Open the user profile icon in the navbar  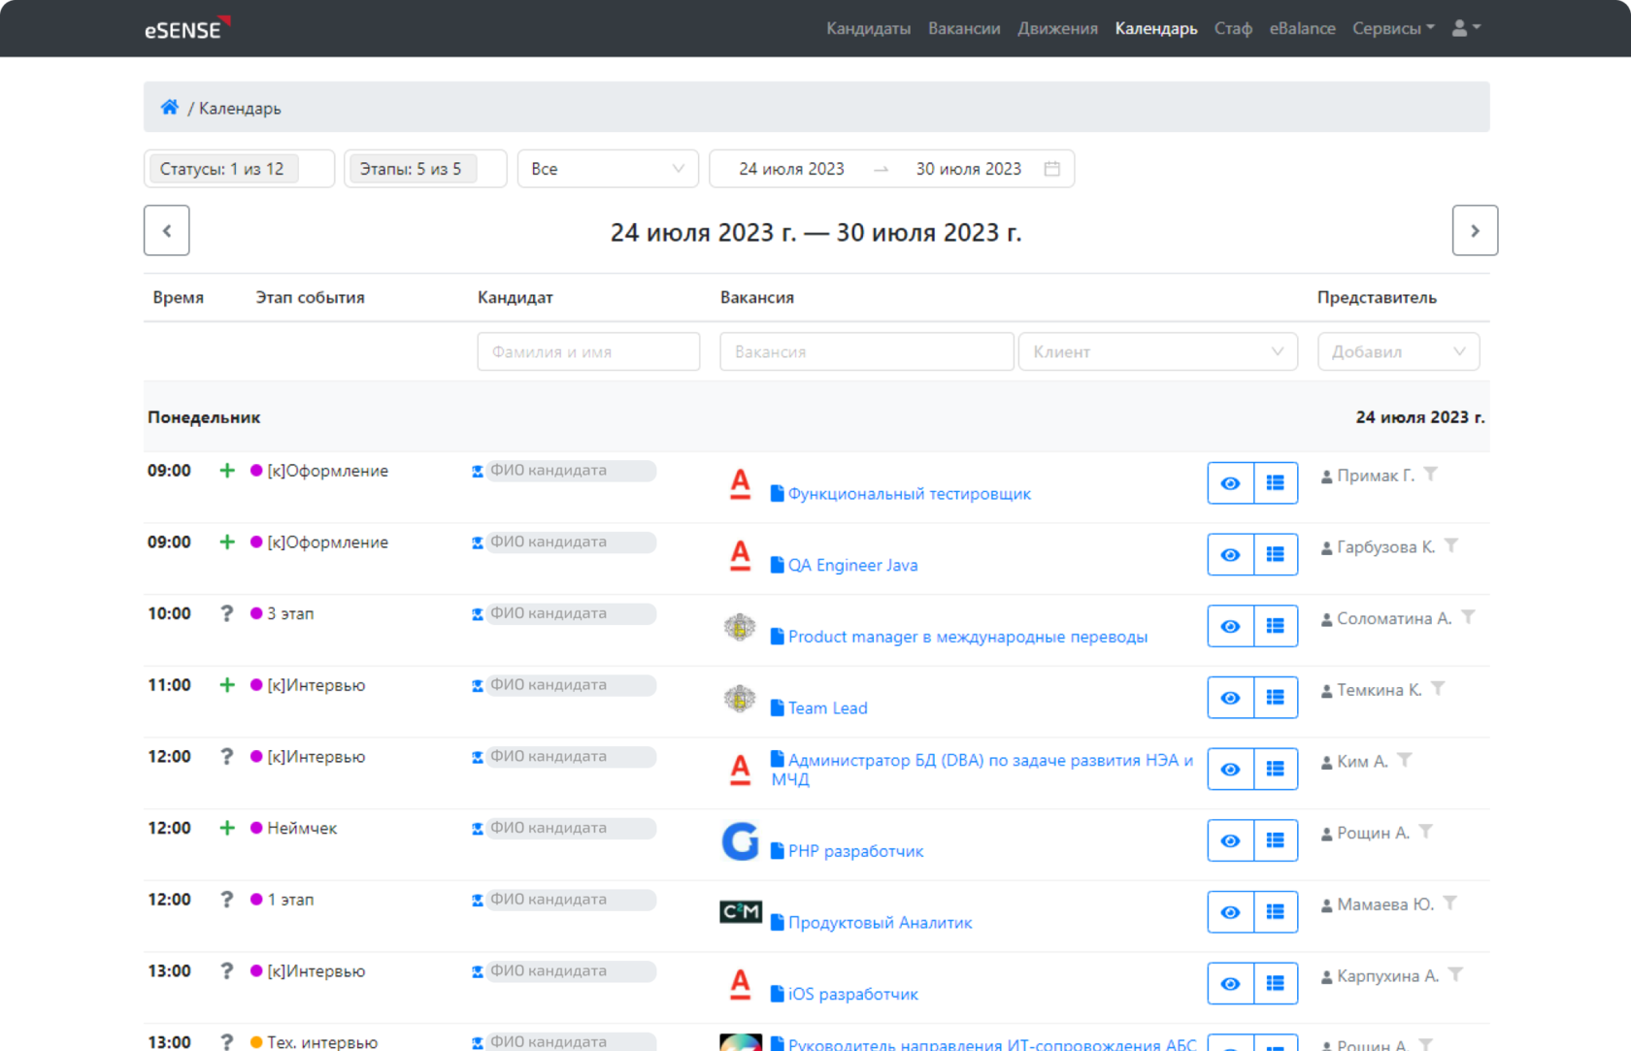pos(1459,28)
